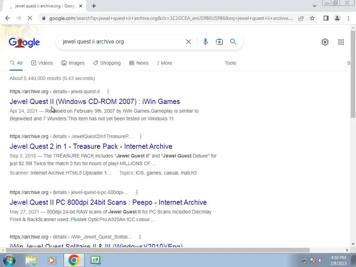Start a voice search with the microphone
This screenshot has height=267, width=356.
coord(205,42)
